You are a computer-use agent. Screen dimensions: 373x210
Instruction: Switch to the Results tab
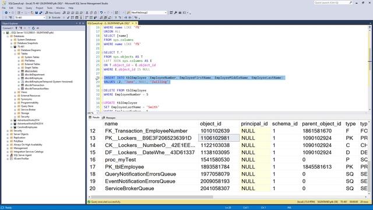(x=94, y=118)
